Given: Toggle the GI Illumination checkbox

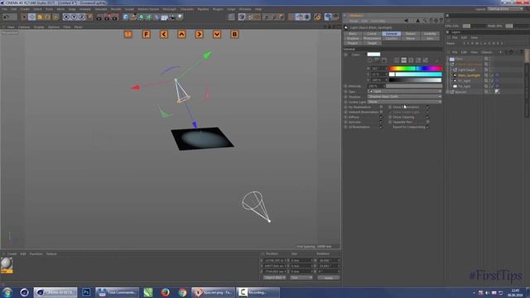Looking at the screenshot, I should 381,127.
